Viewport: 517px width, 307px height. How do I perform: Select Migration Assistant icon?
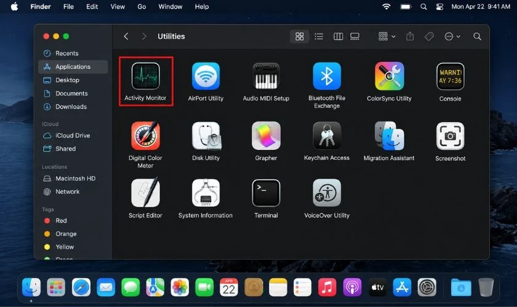(x=390, y=136)
